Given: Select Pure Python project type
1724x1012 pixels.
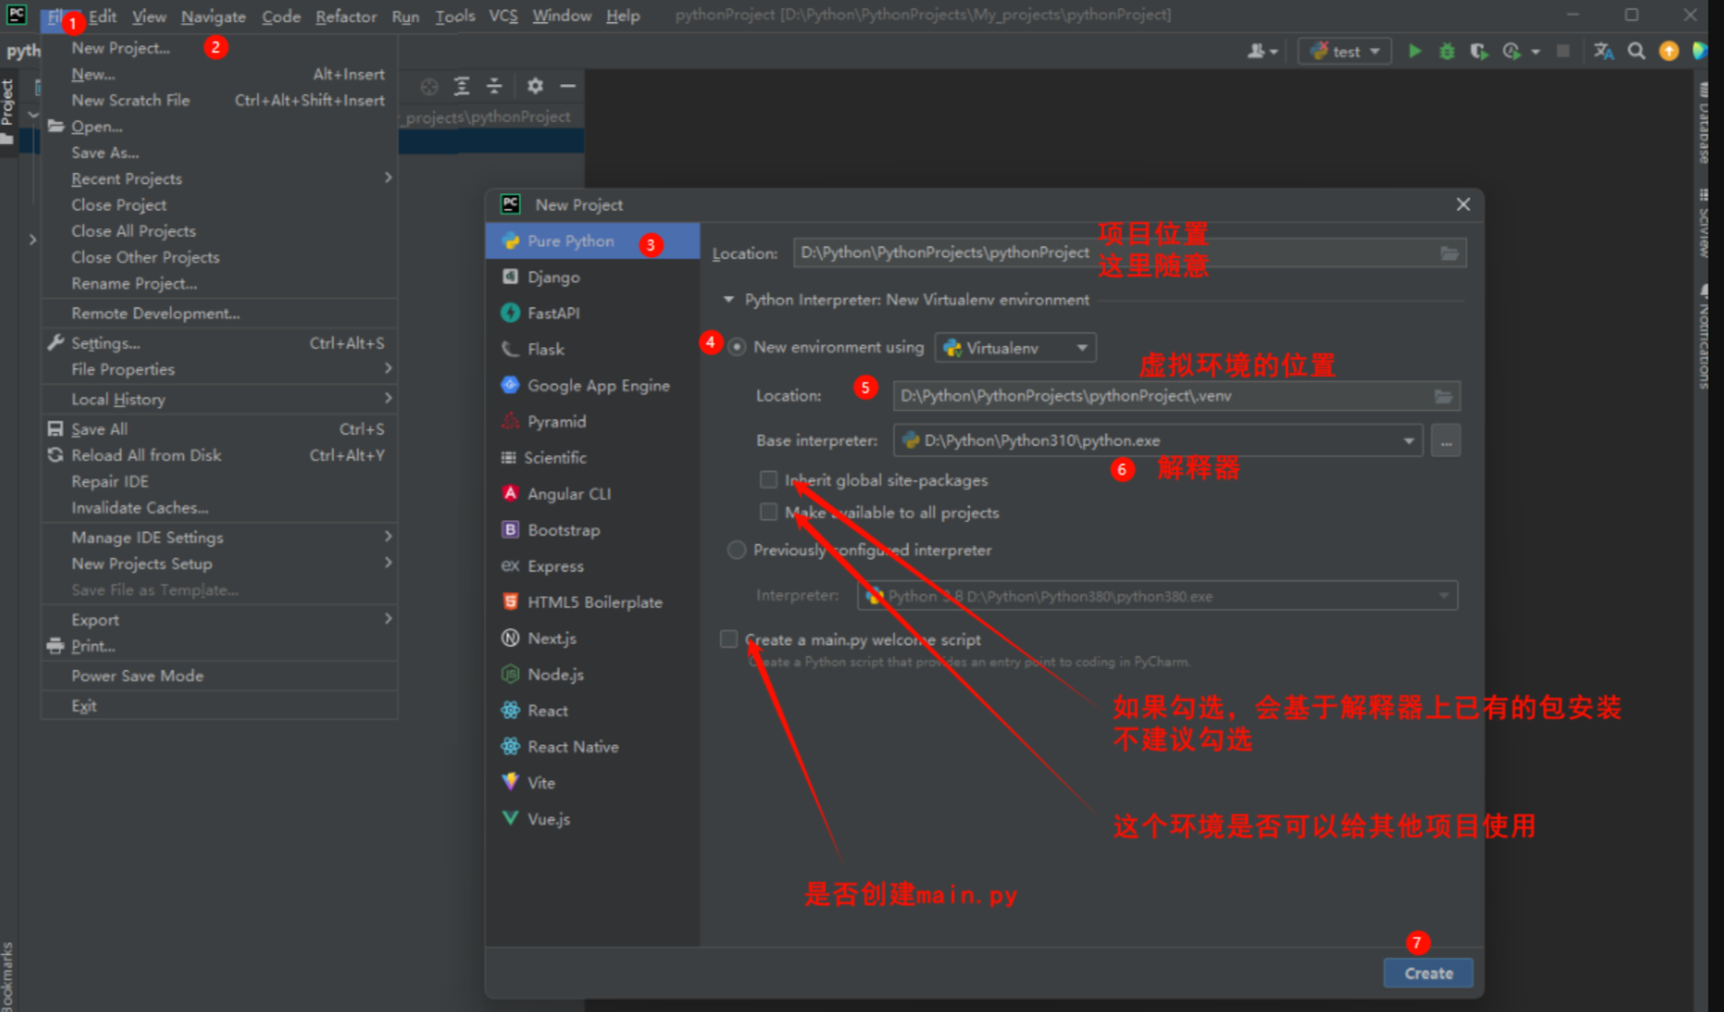Looking at the screenshot, I should [592, 241].
